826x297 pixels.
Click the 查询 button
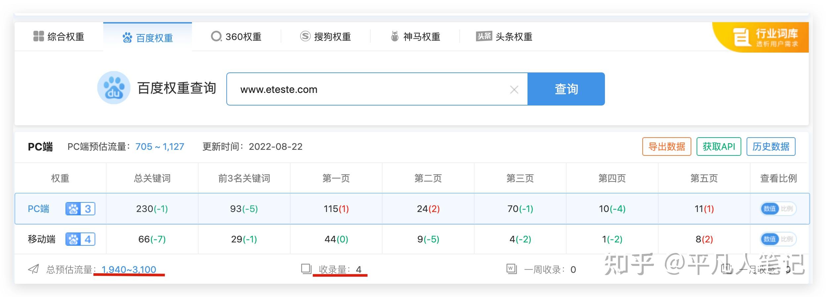tap(566, 89)
